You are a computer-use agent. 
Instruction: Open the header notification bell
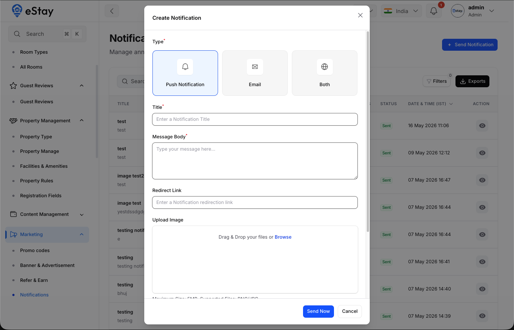pyautogui.click(x=433, y=11)
